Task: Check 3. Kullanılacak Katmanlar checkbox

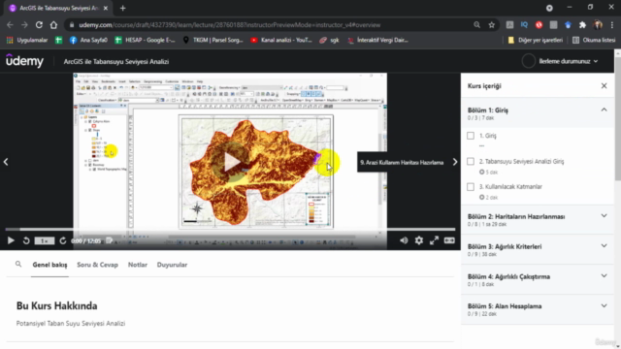Action: 471,187
